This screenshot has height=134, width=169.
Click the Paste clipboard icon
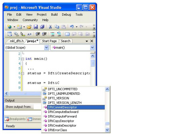[64, 27]
